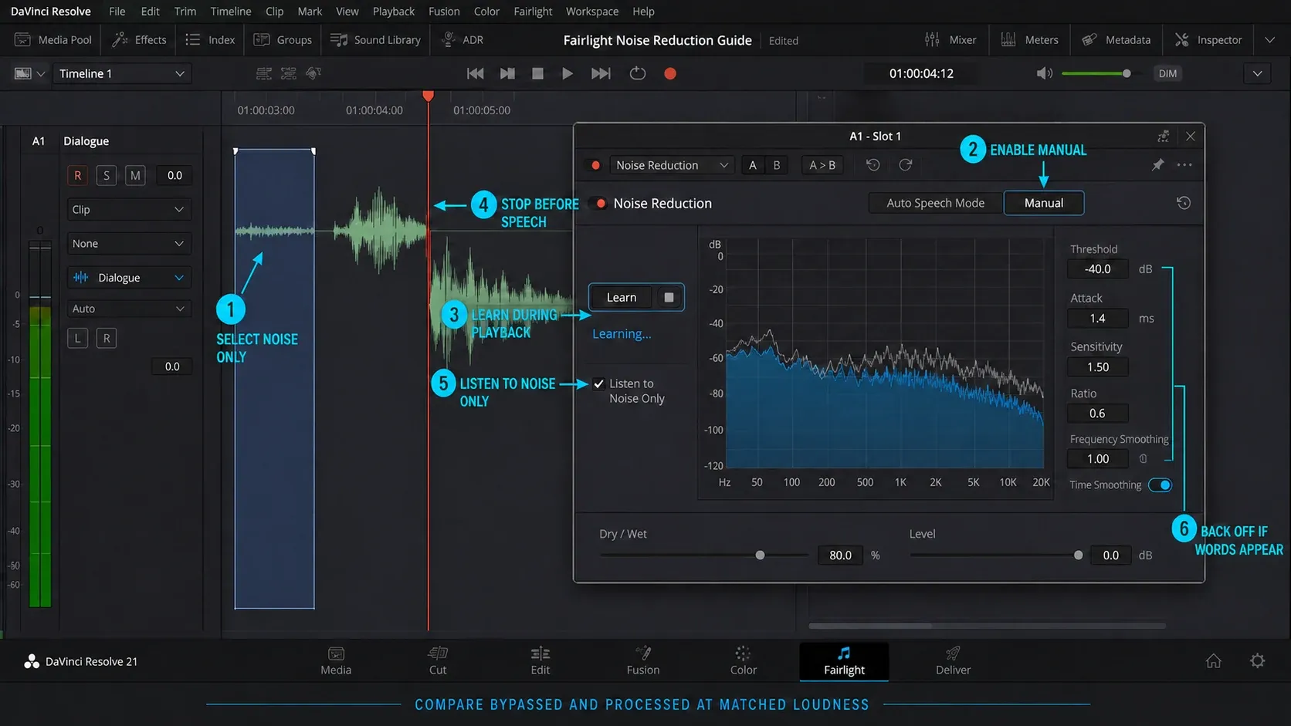1291x726 pixels.
Task: Open the ADR panel
Action: (x=462, y=39)
